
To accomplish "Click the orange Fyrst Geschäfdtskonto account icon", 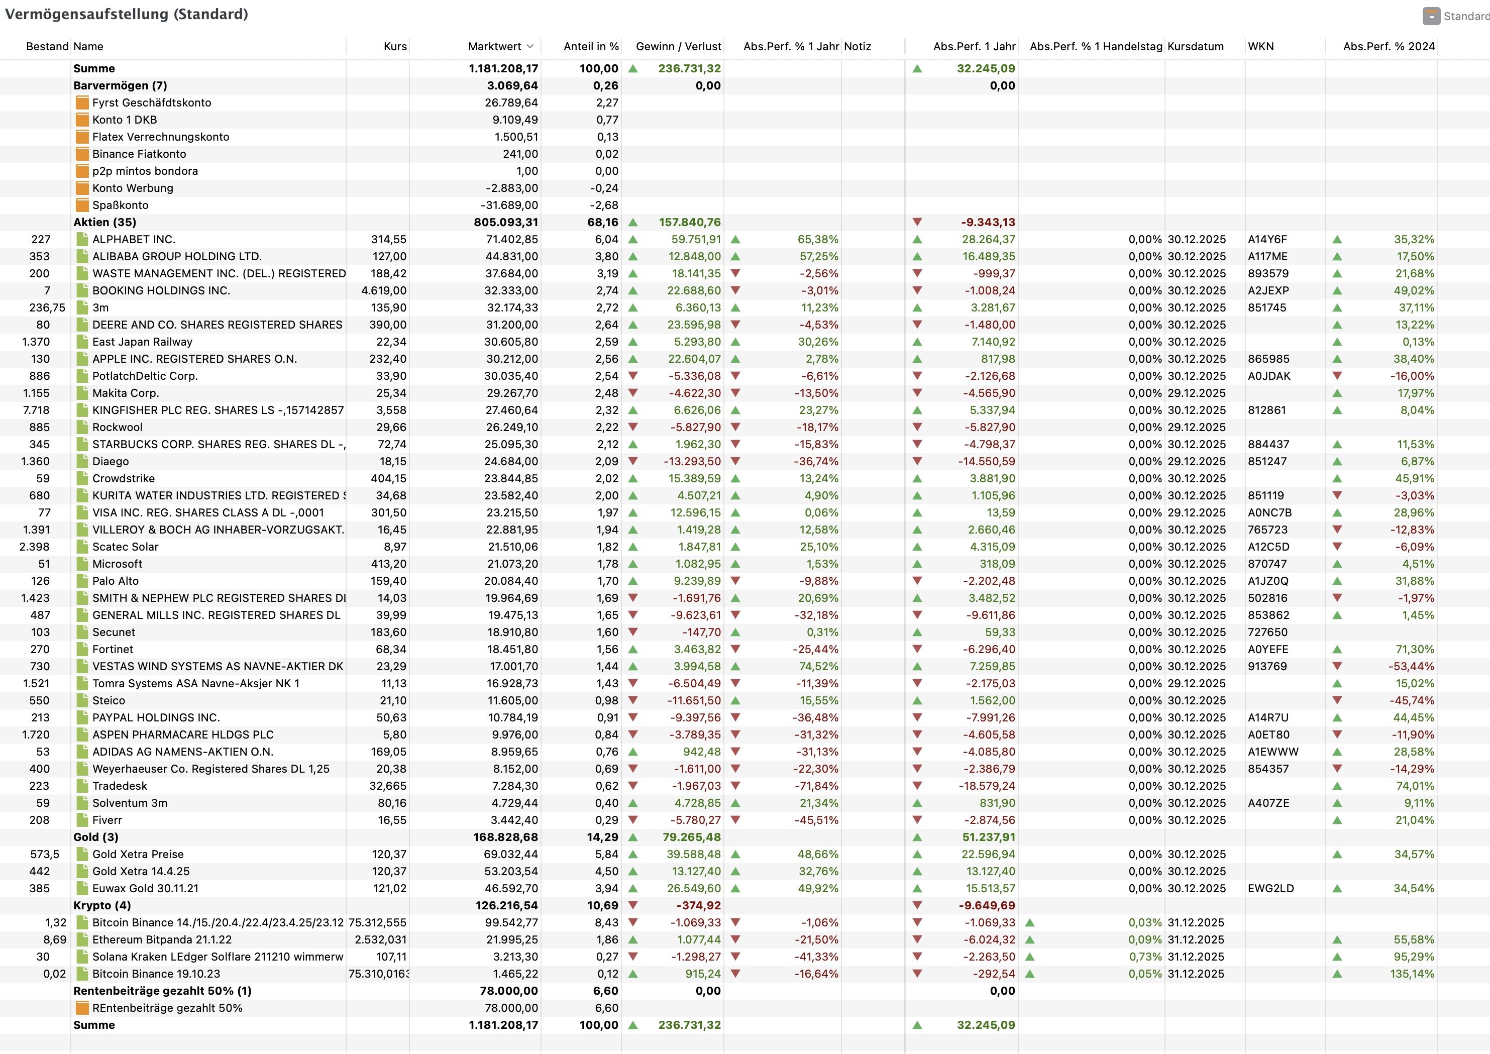I will point(82,102).
